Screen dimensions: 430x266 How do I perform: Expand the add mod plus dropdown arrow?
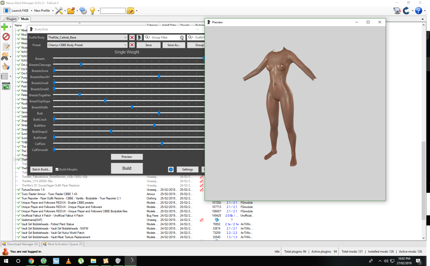click(x=10, y=27)
